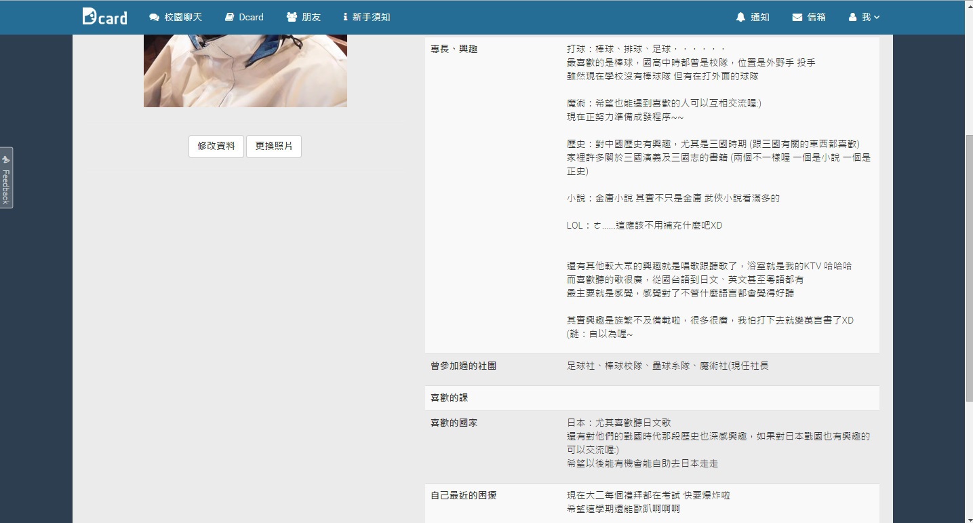Click the Dcard logo in the header

tap(105, 17)
